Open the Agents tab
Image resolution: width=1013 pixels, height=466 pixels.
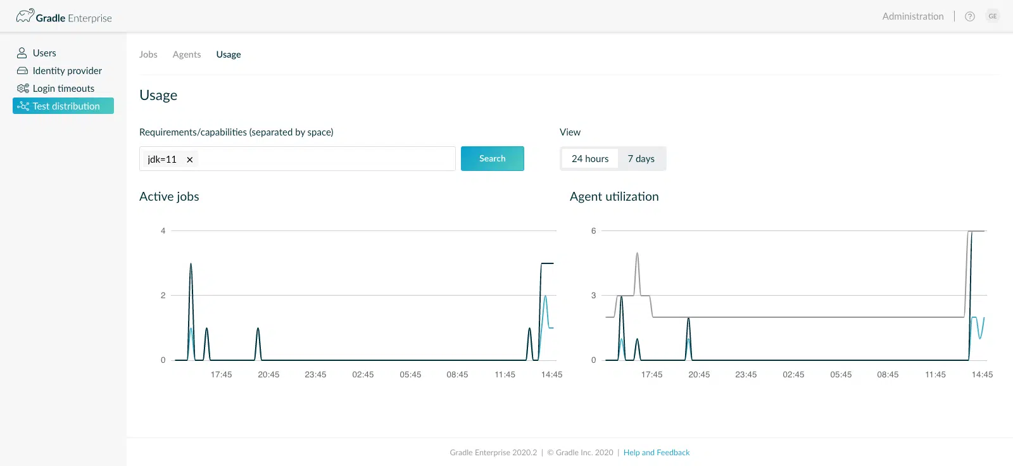(x=187, y=54)
